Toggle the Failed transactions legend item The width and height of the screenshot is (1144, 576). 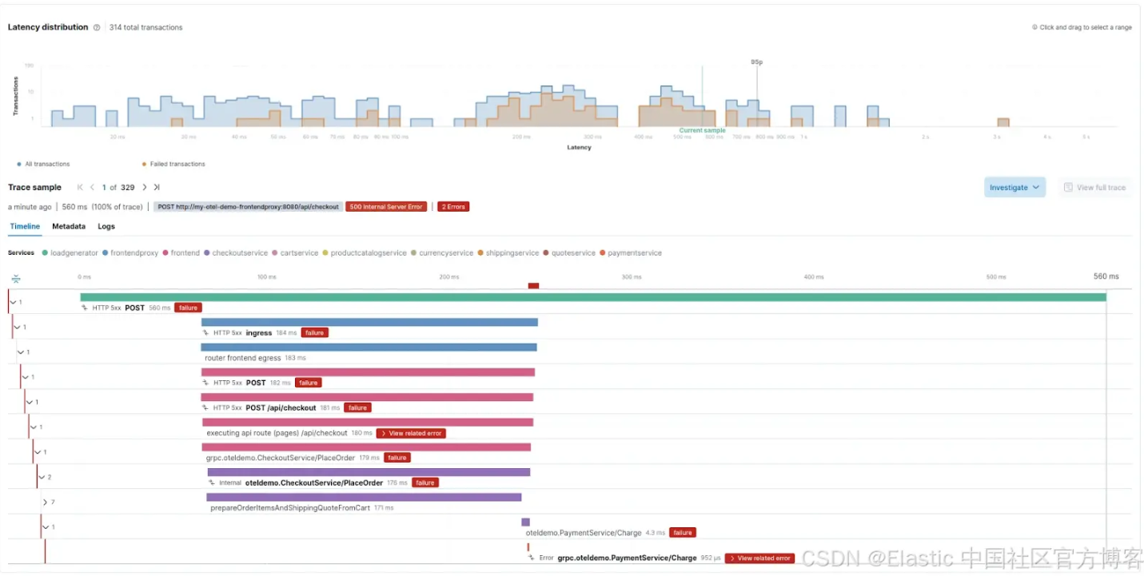click(173, 165)
